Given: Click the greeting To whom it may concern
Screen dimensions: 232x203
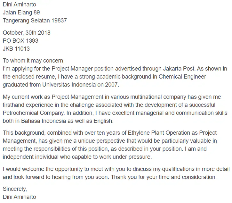Looking at the screenshot, I should click(x=34, y=61).
